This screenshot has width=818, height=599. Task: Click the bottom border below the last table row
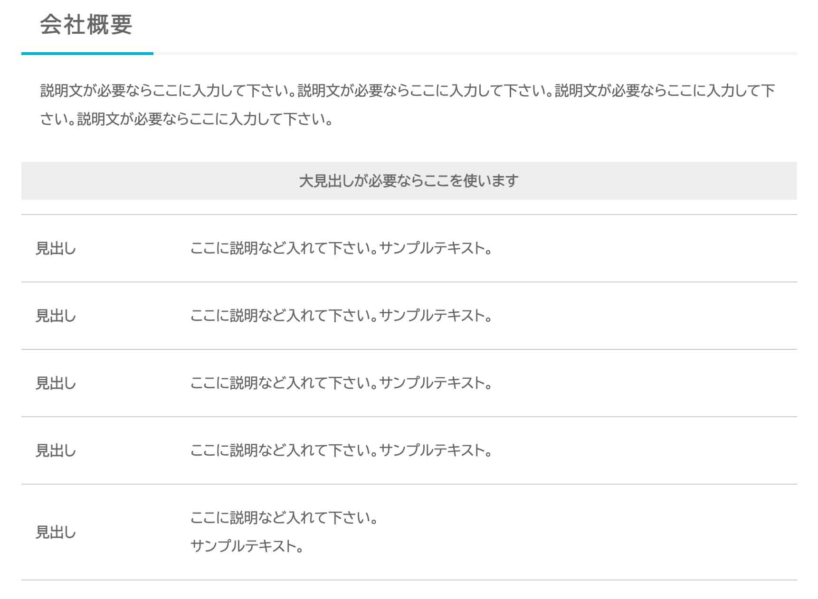coord(409,580)
